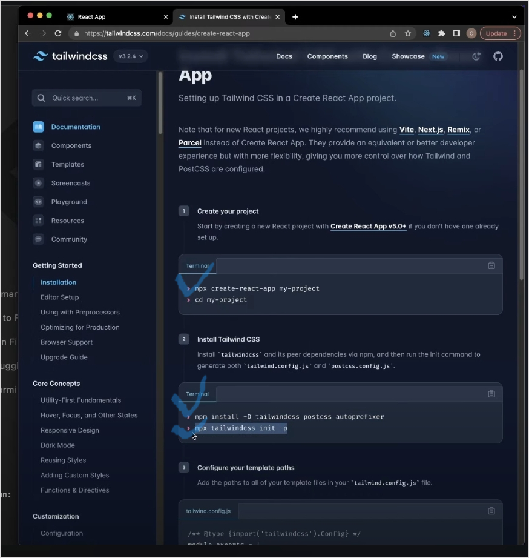Open Functions & Directives page
This screenshot has height=558, width=529.
[74, 490]
